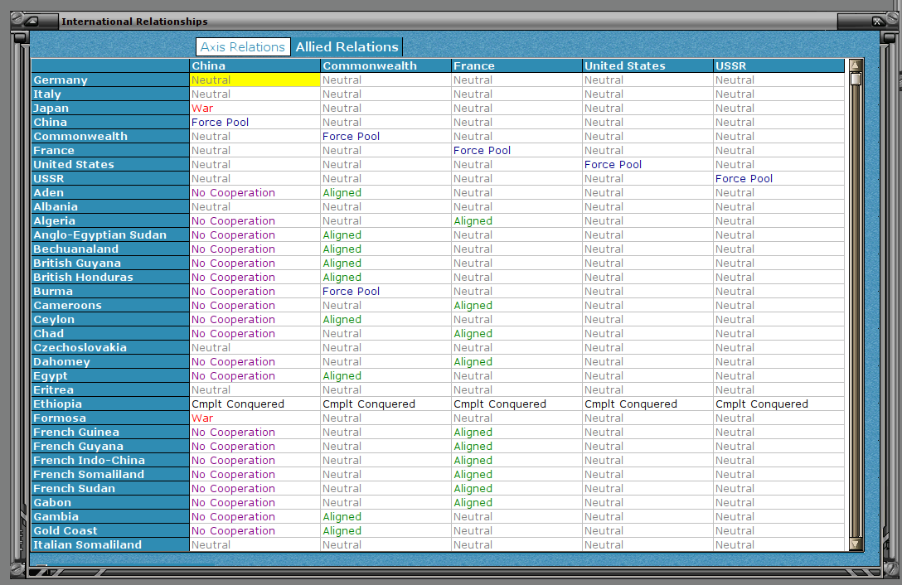Click the window menu icon in the title bar
The image size is (902, 585).
(32, 22)
